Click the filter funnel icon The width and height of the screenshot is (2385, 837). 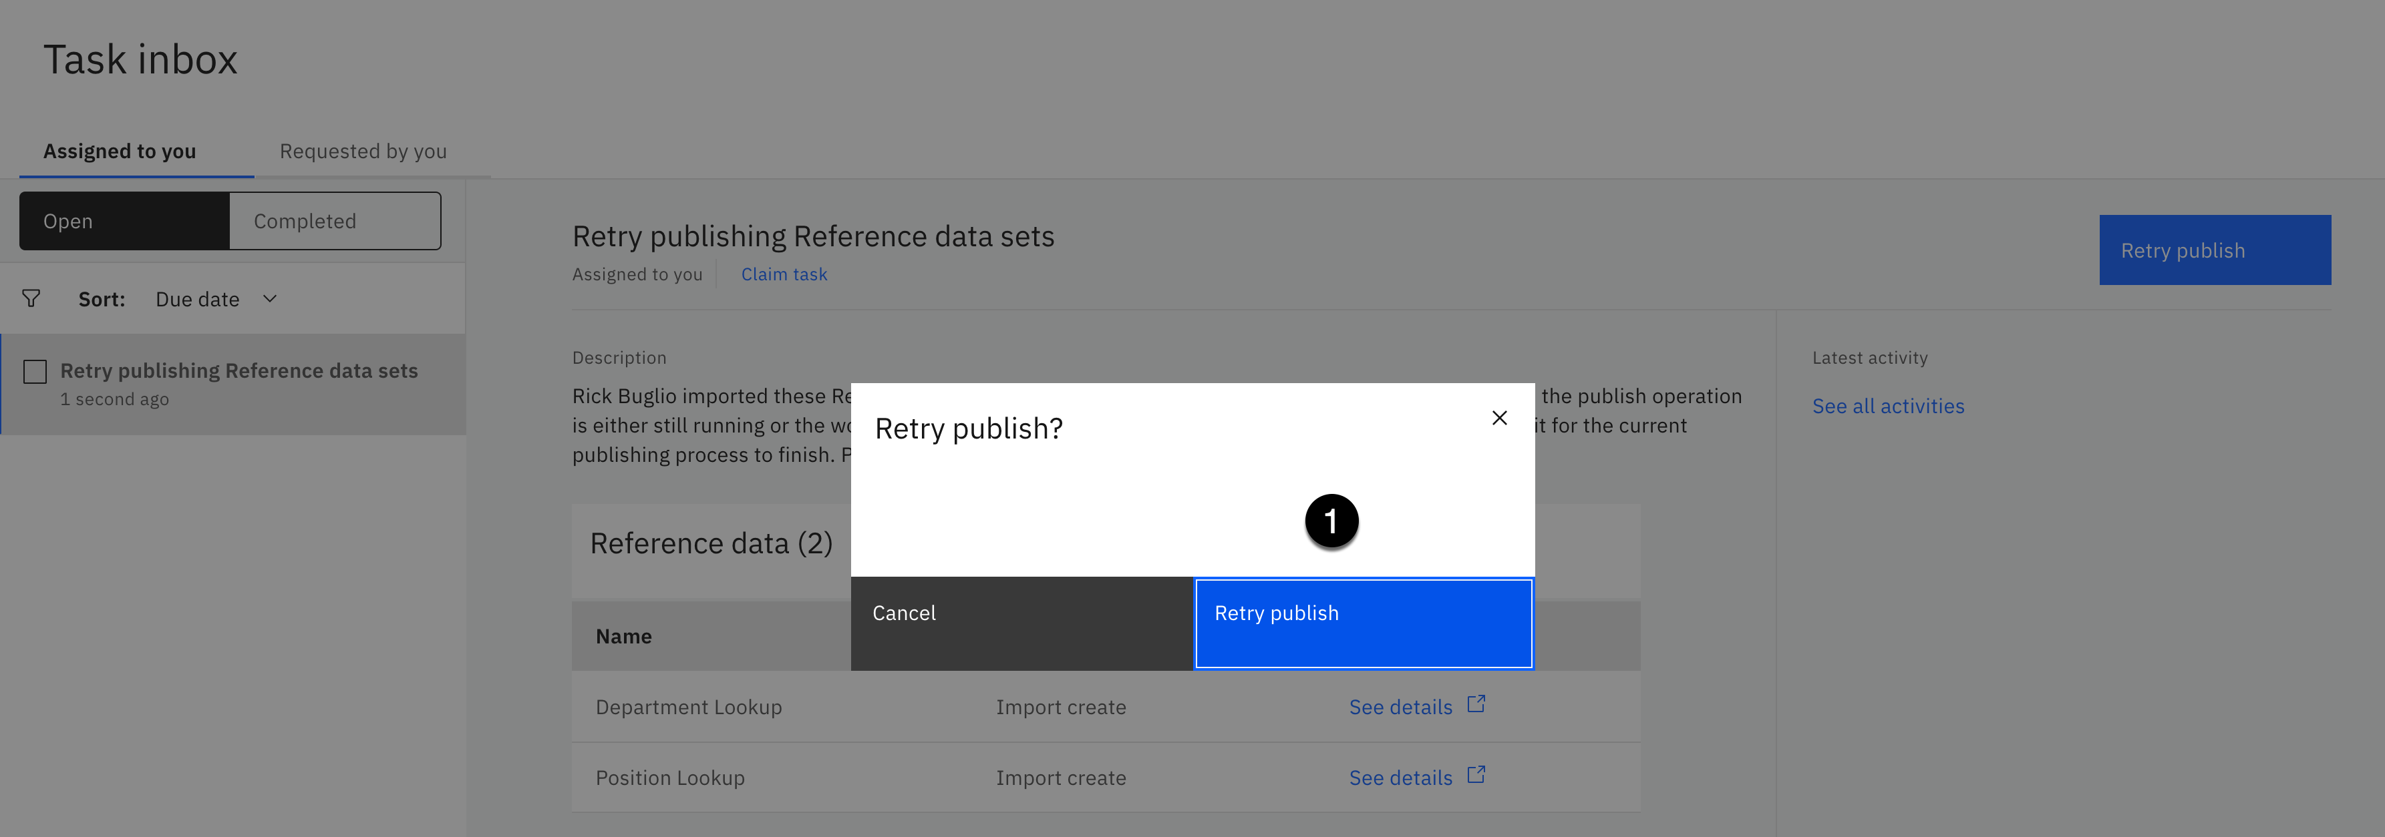click(x=31, y=299)
